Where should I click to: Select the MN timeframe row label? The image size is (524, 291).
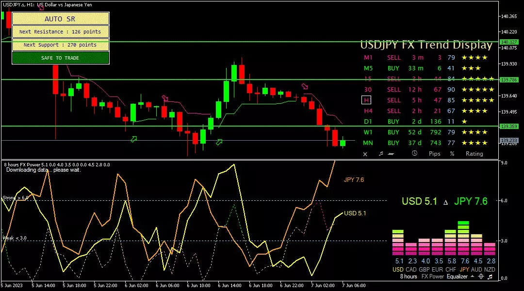pyautogui.click(x=368, y=143)
